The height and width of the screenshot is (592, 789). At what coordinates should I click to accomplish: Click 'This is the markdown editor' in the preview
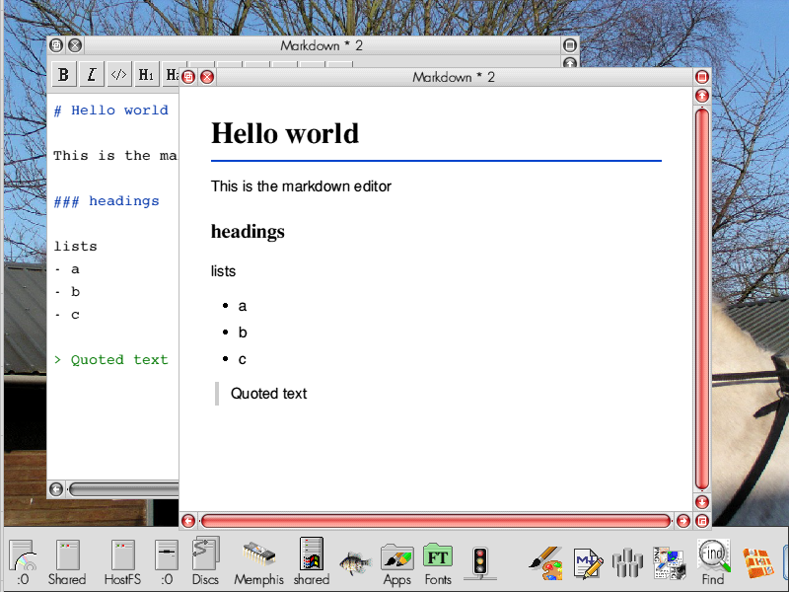pos(301,186)
